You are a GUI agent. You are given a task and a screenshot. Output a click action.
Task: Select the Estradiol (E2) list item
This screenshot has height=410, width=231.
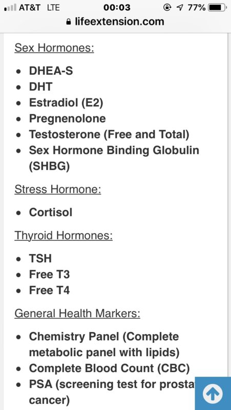point(66,103)
